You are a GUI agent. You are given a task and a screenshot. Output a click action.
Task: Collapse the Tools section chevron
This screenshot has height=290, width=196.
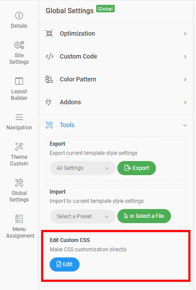[185, 125]
